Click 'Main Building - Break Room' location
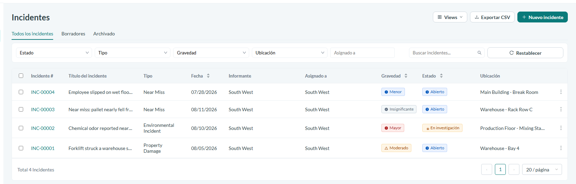 click(x=509, y=92)
